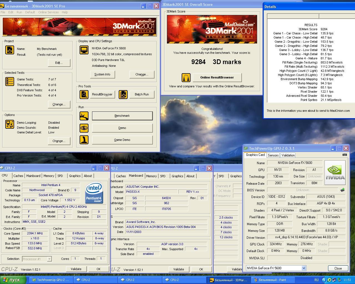Switch to Validation tab in GPU-Z
Image resolution: width=355 pixels, height=284 pixels.
[x=288, y=155]
